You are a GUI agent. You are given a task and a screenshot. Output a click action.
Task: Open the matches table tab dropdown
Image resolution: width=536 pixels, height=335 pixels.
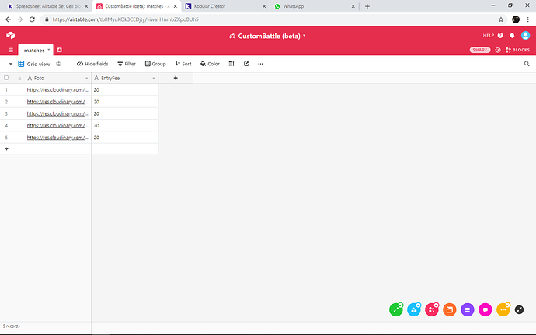pos(48,50)
